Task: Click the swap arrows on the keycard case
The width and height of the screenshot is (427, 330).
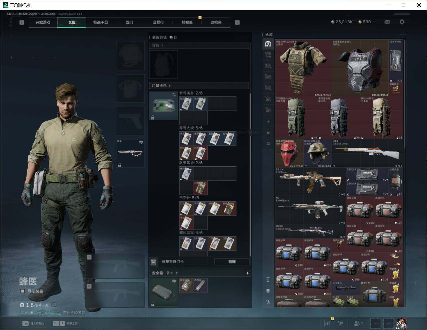Action: pyautogui.click(x=174, y=95)
